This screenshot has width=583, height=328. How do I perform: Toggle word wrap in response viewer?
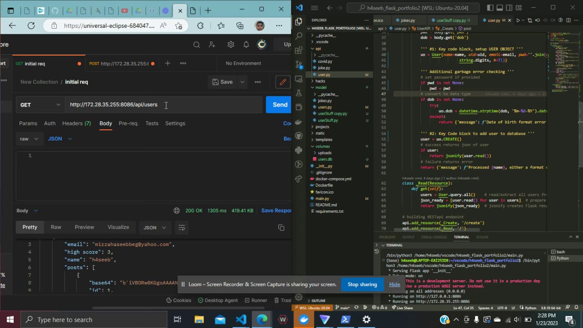(182, 227)
